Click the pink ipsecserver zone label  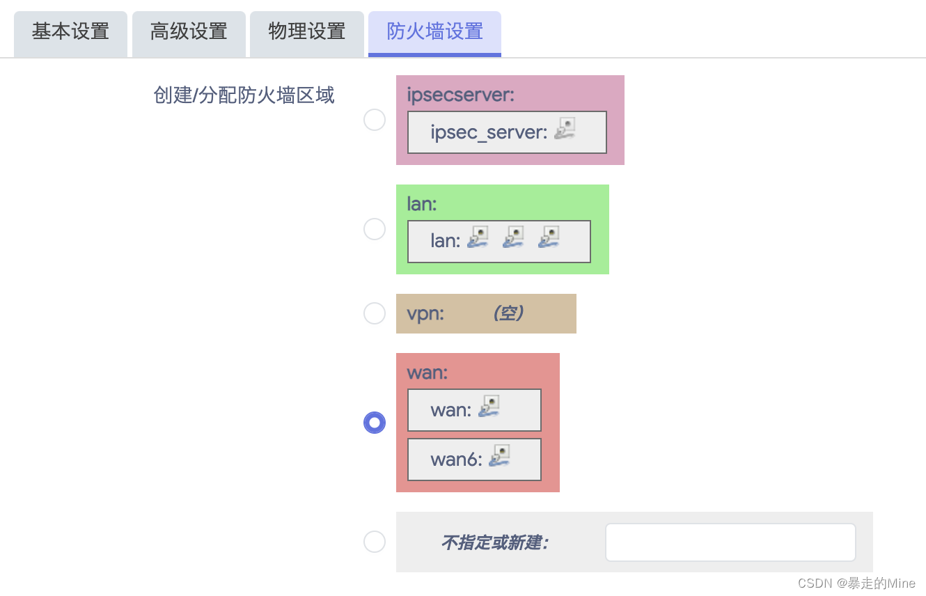461,95
